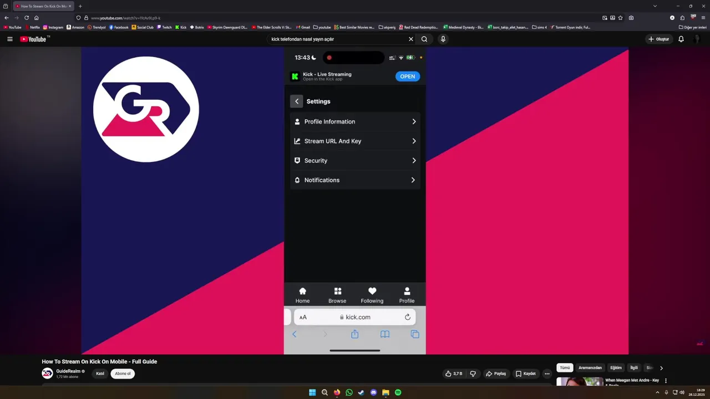This screenshot has width=710, height=399.
Task: Click the Settings back chevron in video
Action: [297, 101]
